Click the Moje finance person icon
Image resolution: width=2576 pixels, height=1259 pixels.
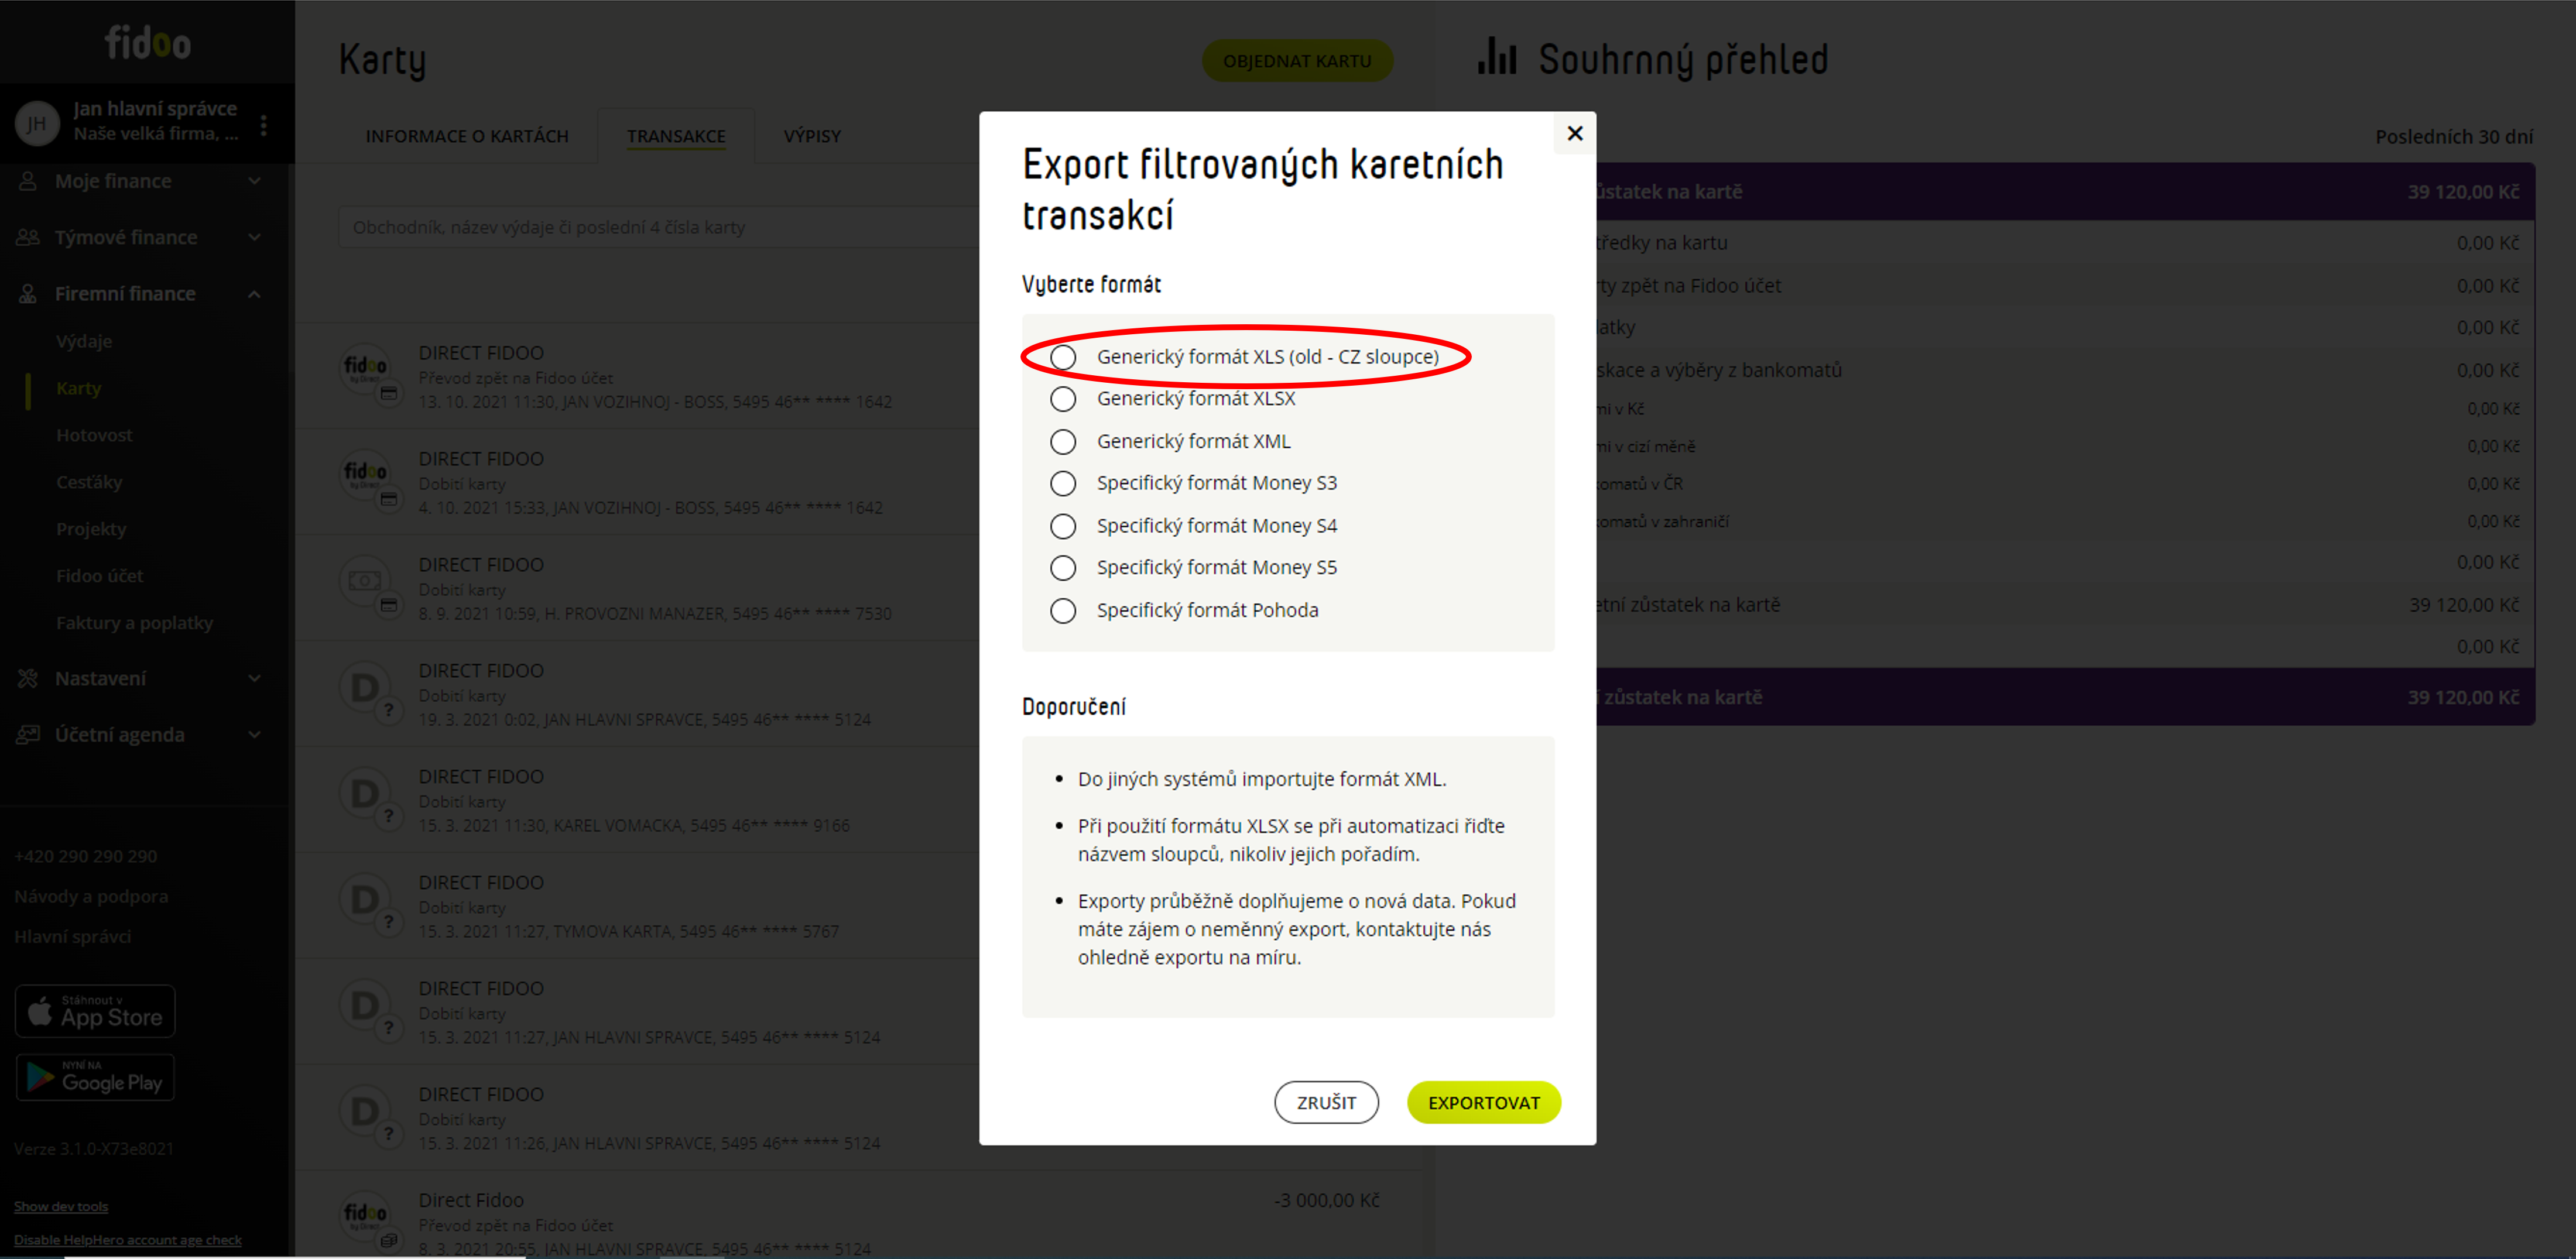point(28,181)
